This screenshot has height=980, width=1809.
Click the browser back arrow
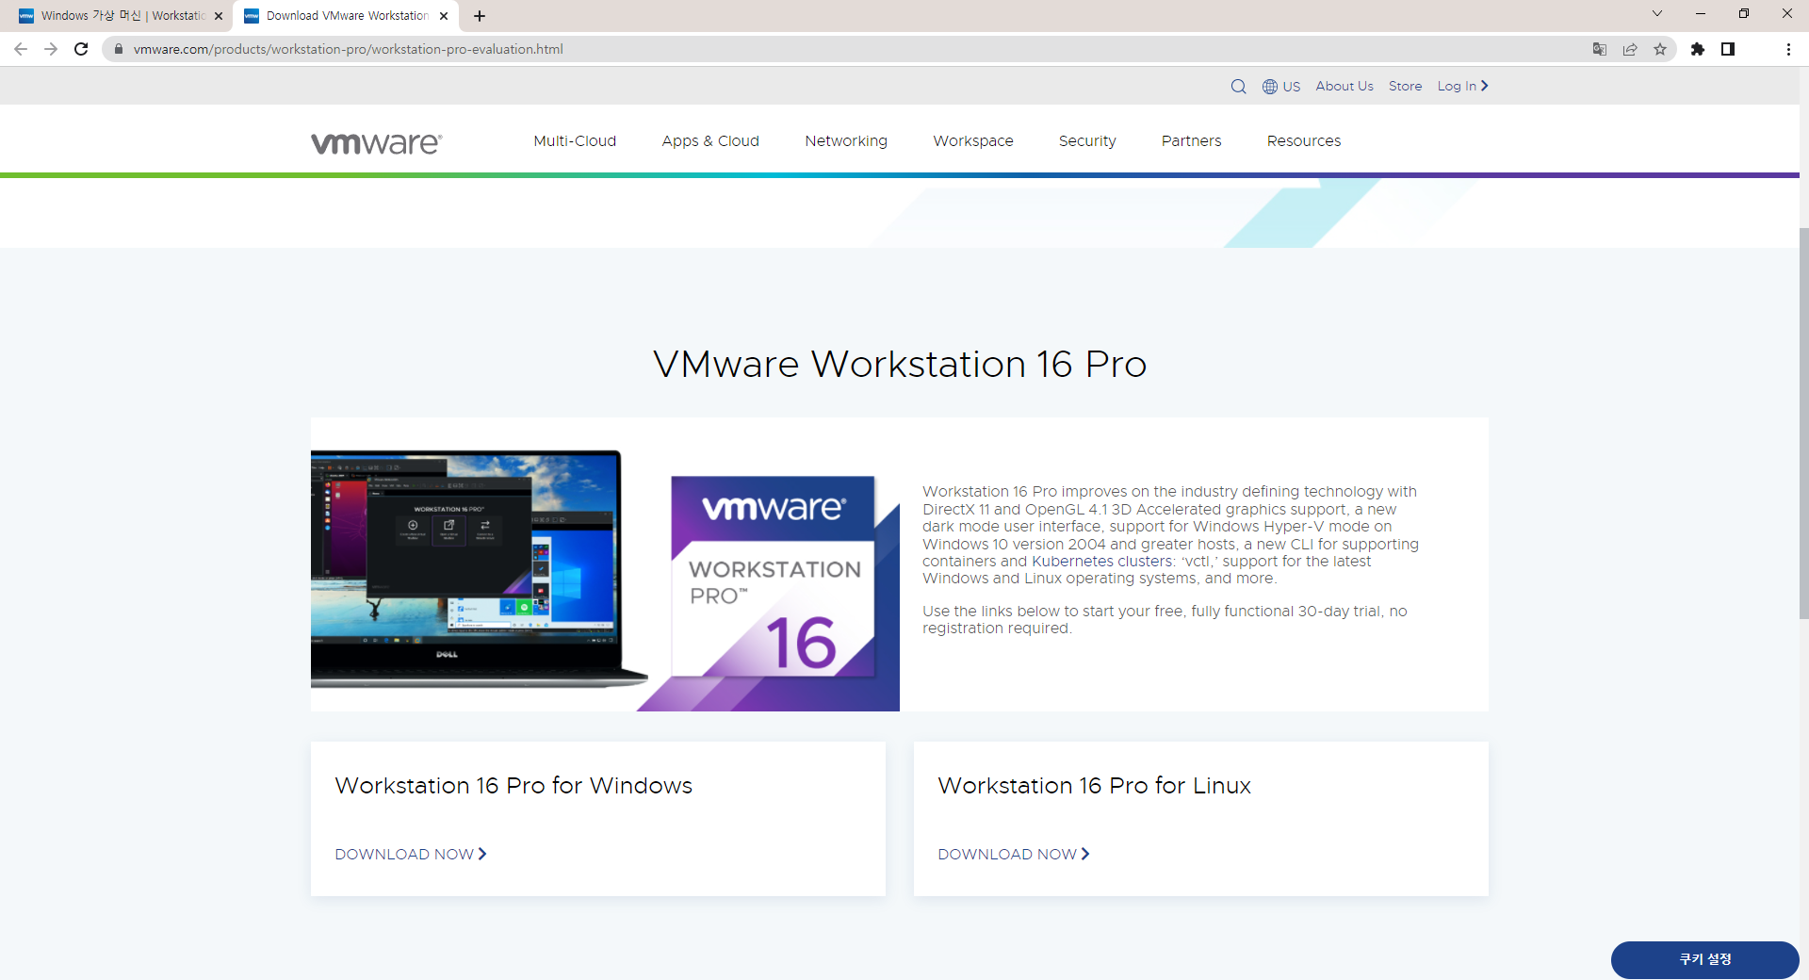tap(21, 49)
